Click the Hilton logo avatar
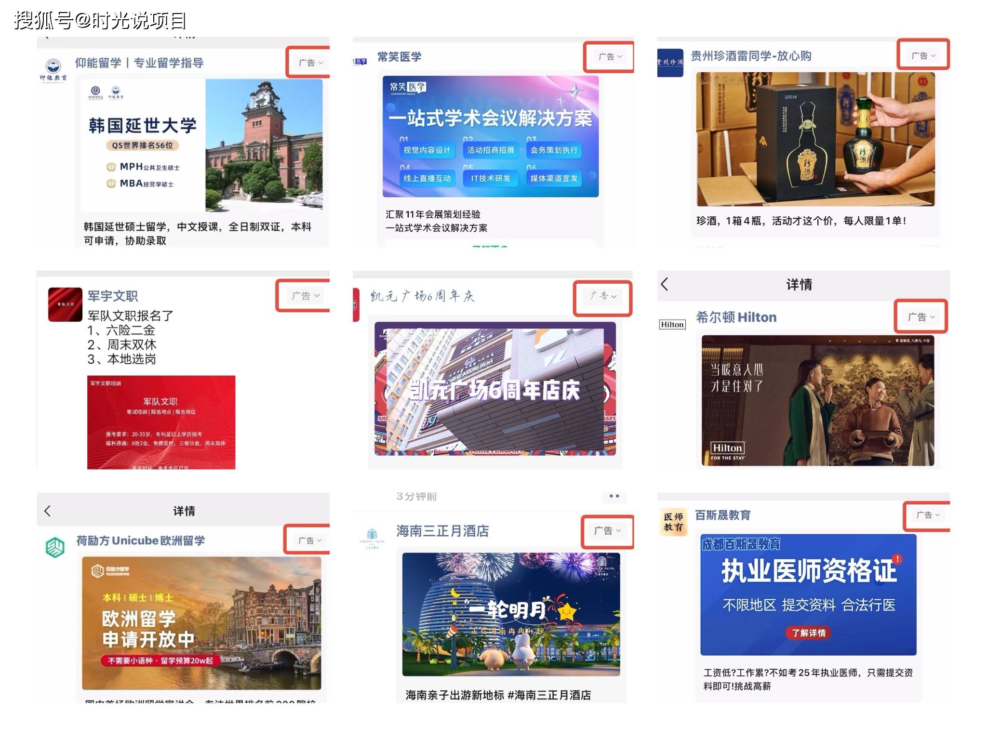Image resolution: width=987 pixels, height=740 pixels. [x=672, y=325]
